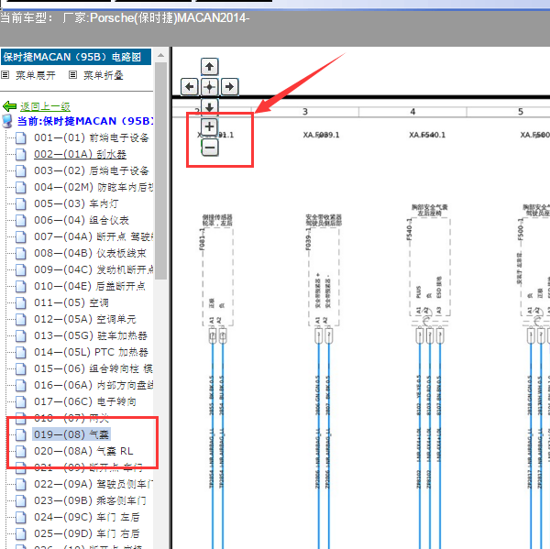Click the 返回上一级 back link
Viewport: 550px width, 549px height.
[45, 106]
